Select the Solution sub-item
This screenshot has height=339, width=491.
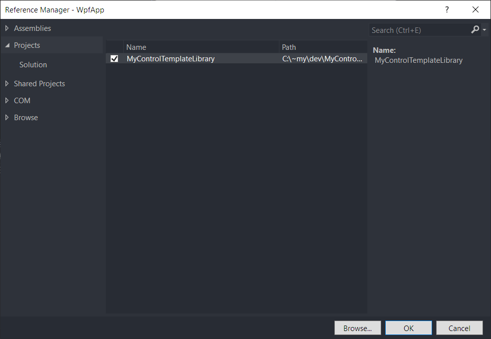point(33,65)
